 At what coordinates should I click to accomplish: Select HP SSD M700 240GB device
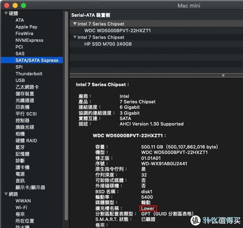pos(108,44)
